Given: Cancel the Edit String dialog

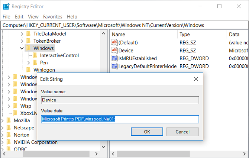Looking at the screenshot, I should coord(182,132).
